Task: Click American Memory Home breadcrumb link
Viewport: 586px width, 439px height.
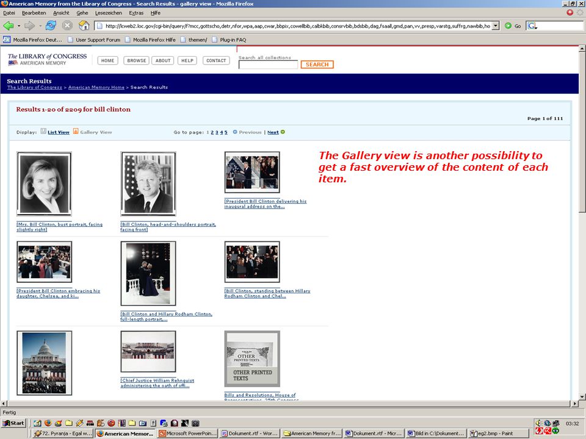Action: (x=96, y=87)
